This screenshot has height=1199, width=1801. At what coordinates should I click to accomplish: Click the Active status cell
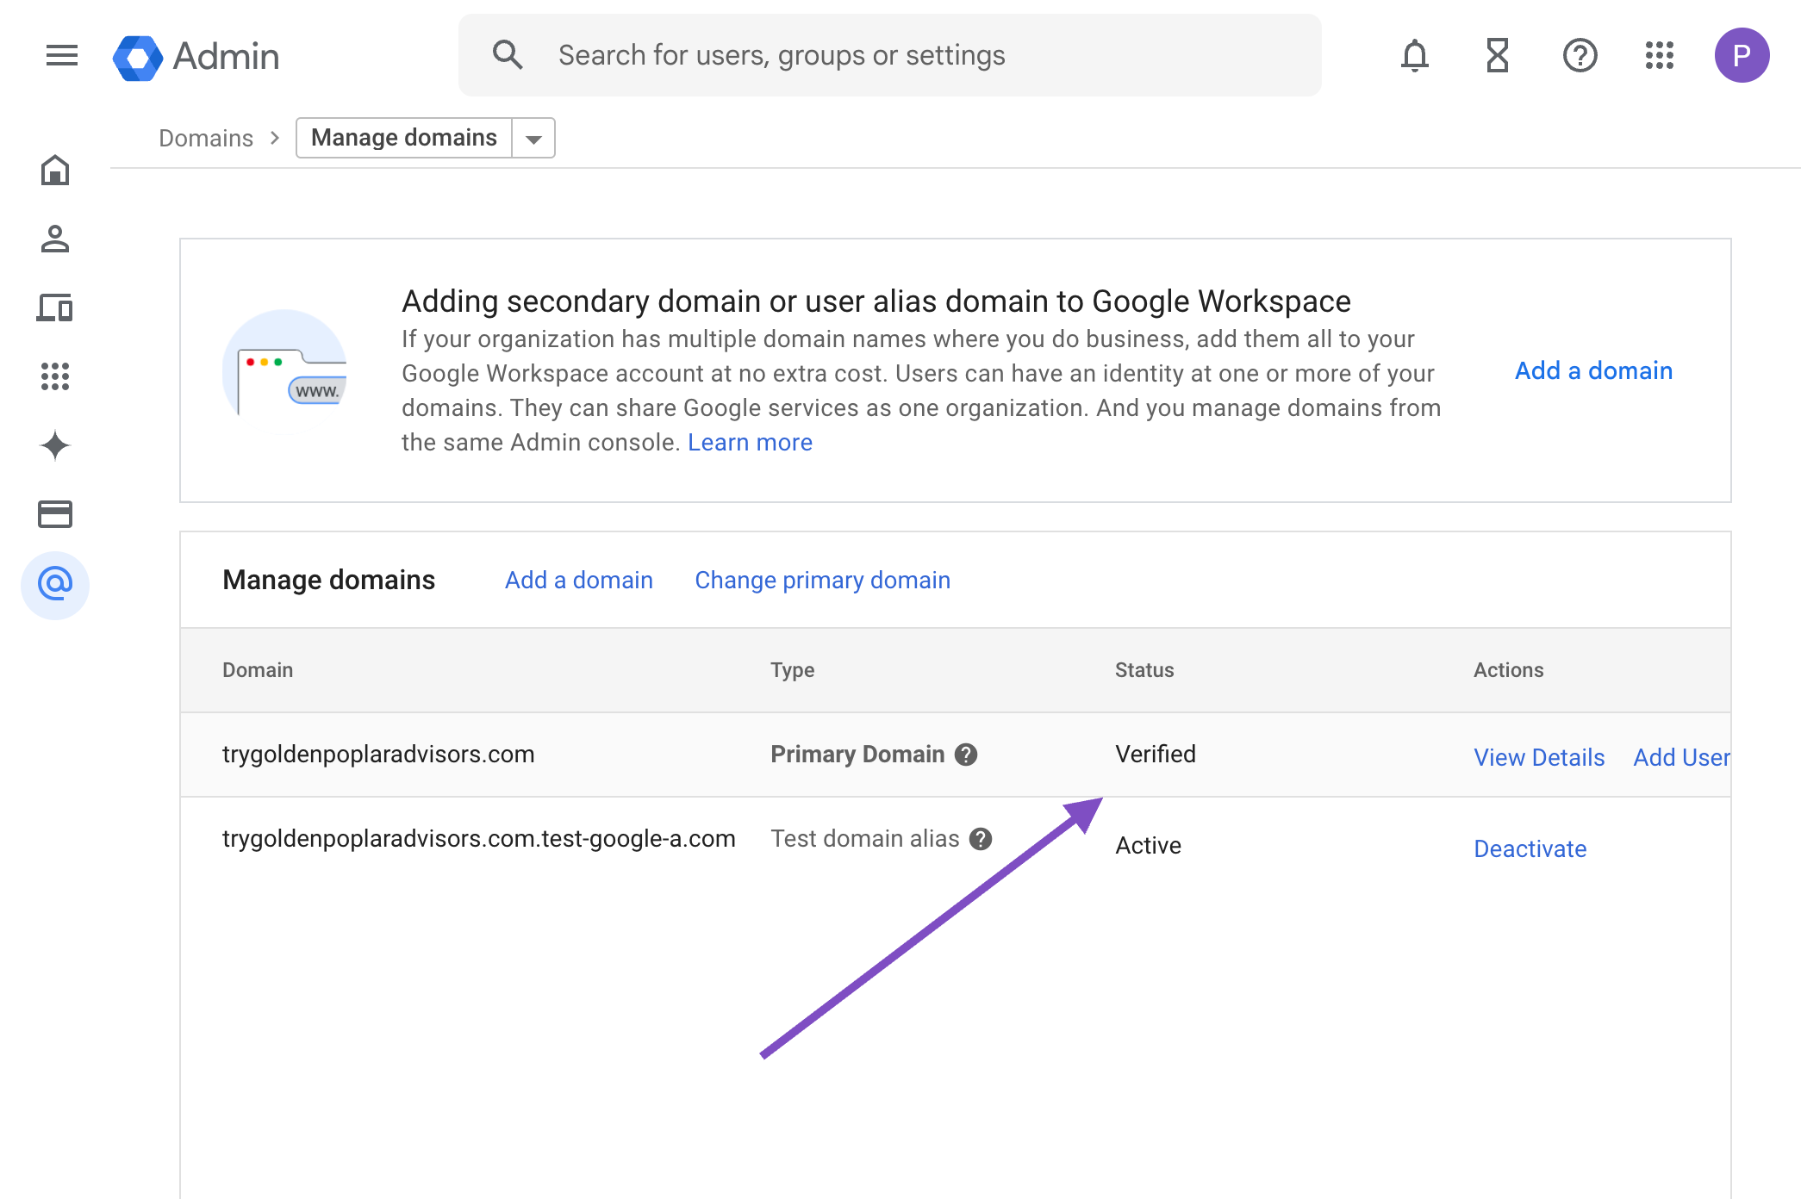tap(1148, 845)
